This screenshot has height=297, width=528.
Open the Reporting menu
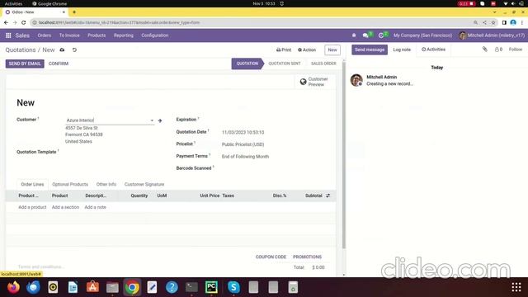point(123,35)
